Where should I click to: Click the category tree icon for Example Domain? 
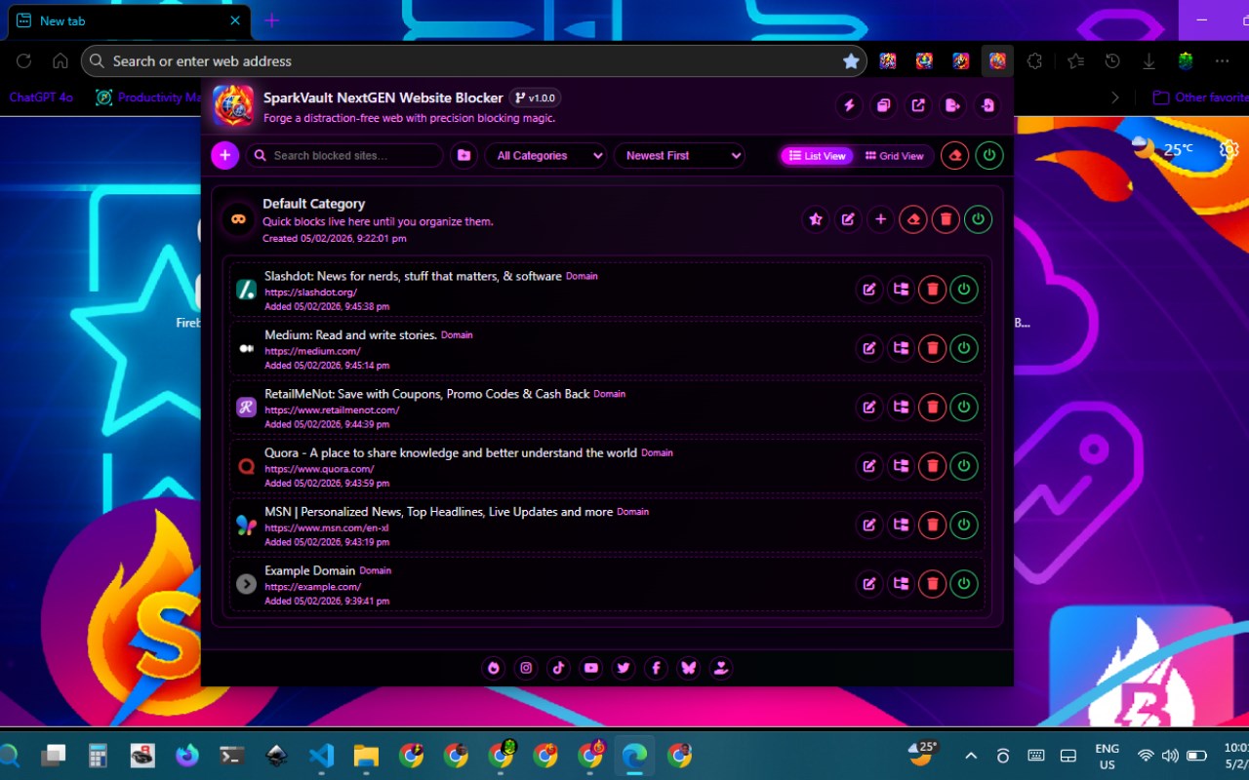pos(901,584)
